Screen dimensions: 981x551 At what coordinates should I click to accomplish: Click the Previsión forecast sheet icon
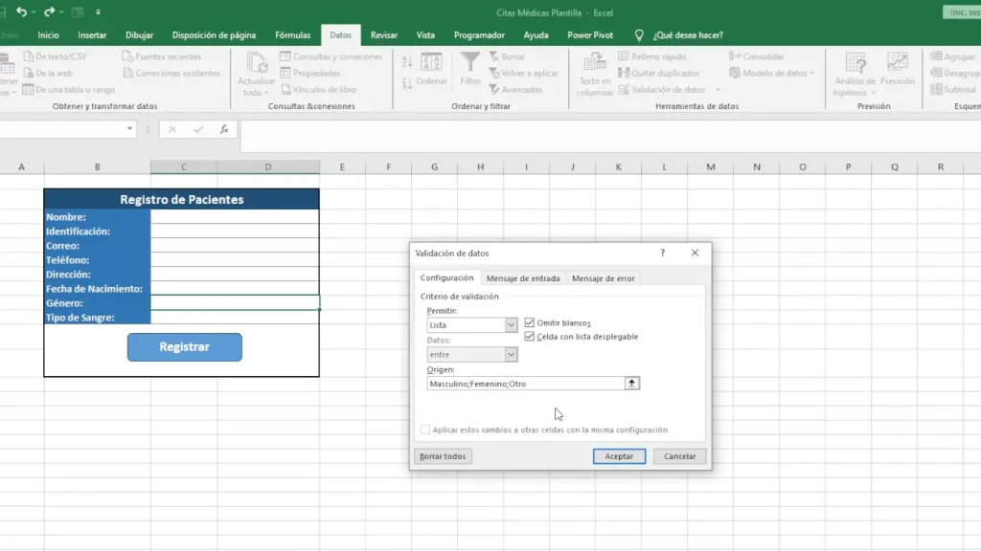click(x=897, y=62)
